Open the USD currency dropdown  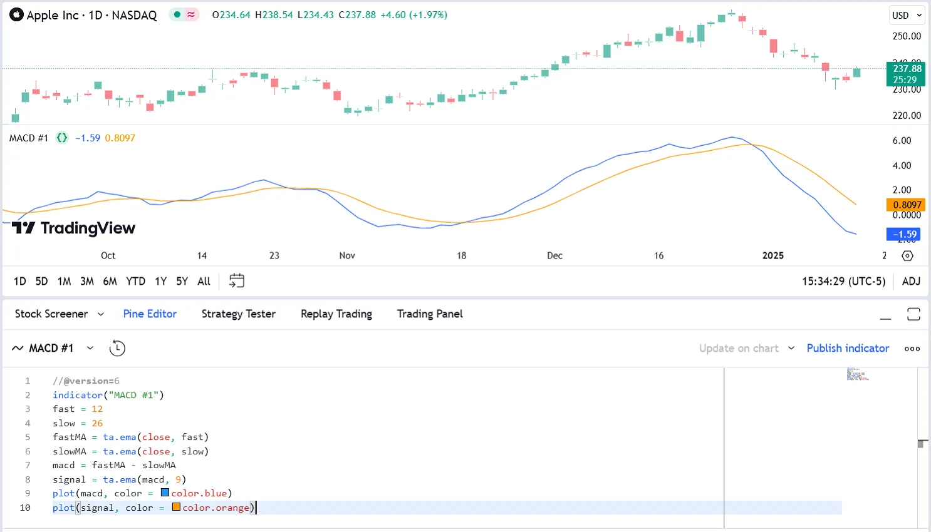(x=907, y=15)
